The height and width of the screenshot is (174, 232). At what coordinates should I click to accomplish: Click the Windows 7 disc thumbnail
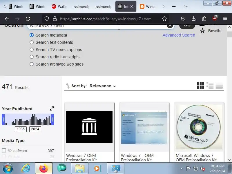point(199,127)
